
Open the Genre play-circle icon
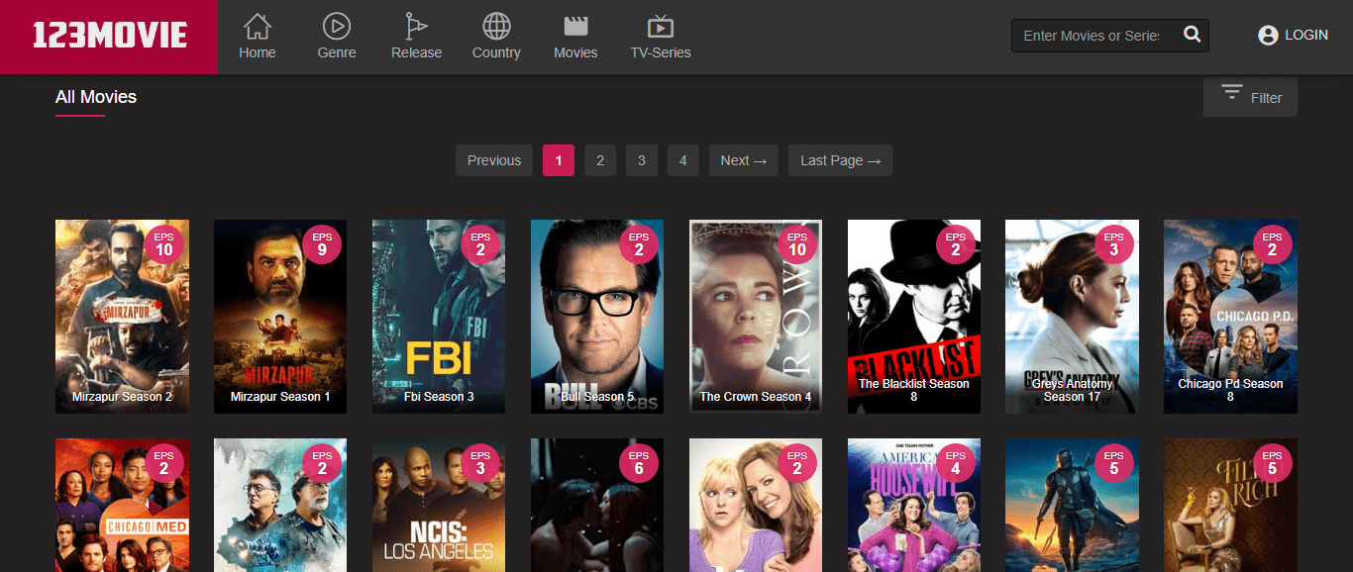point(337,26)
